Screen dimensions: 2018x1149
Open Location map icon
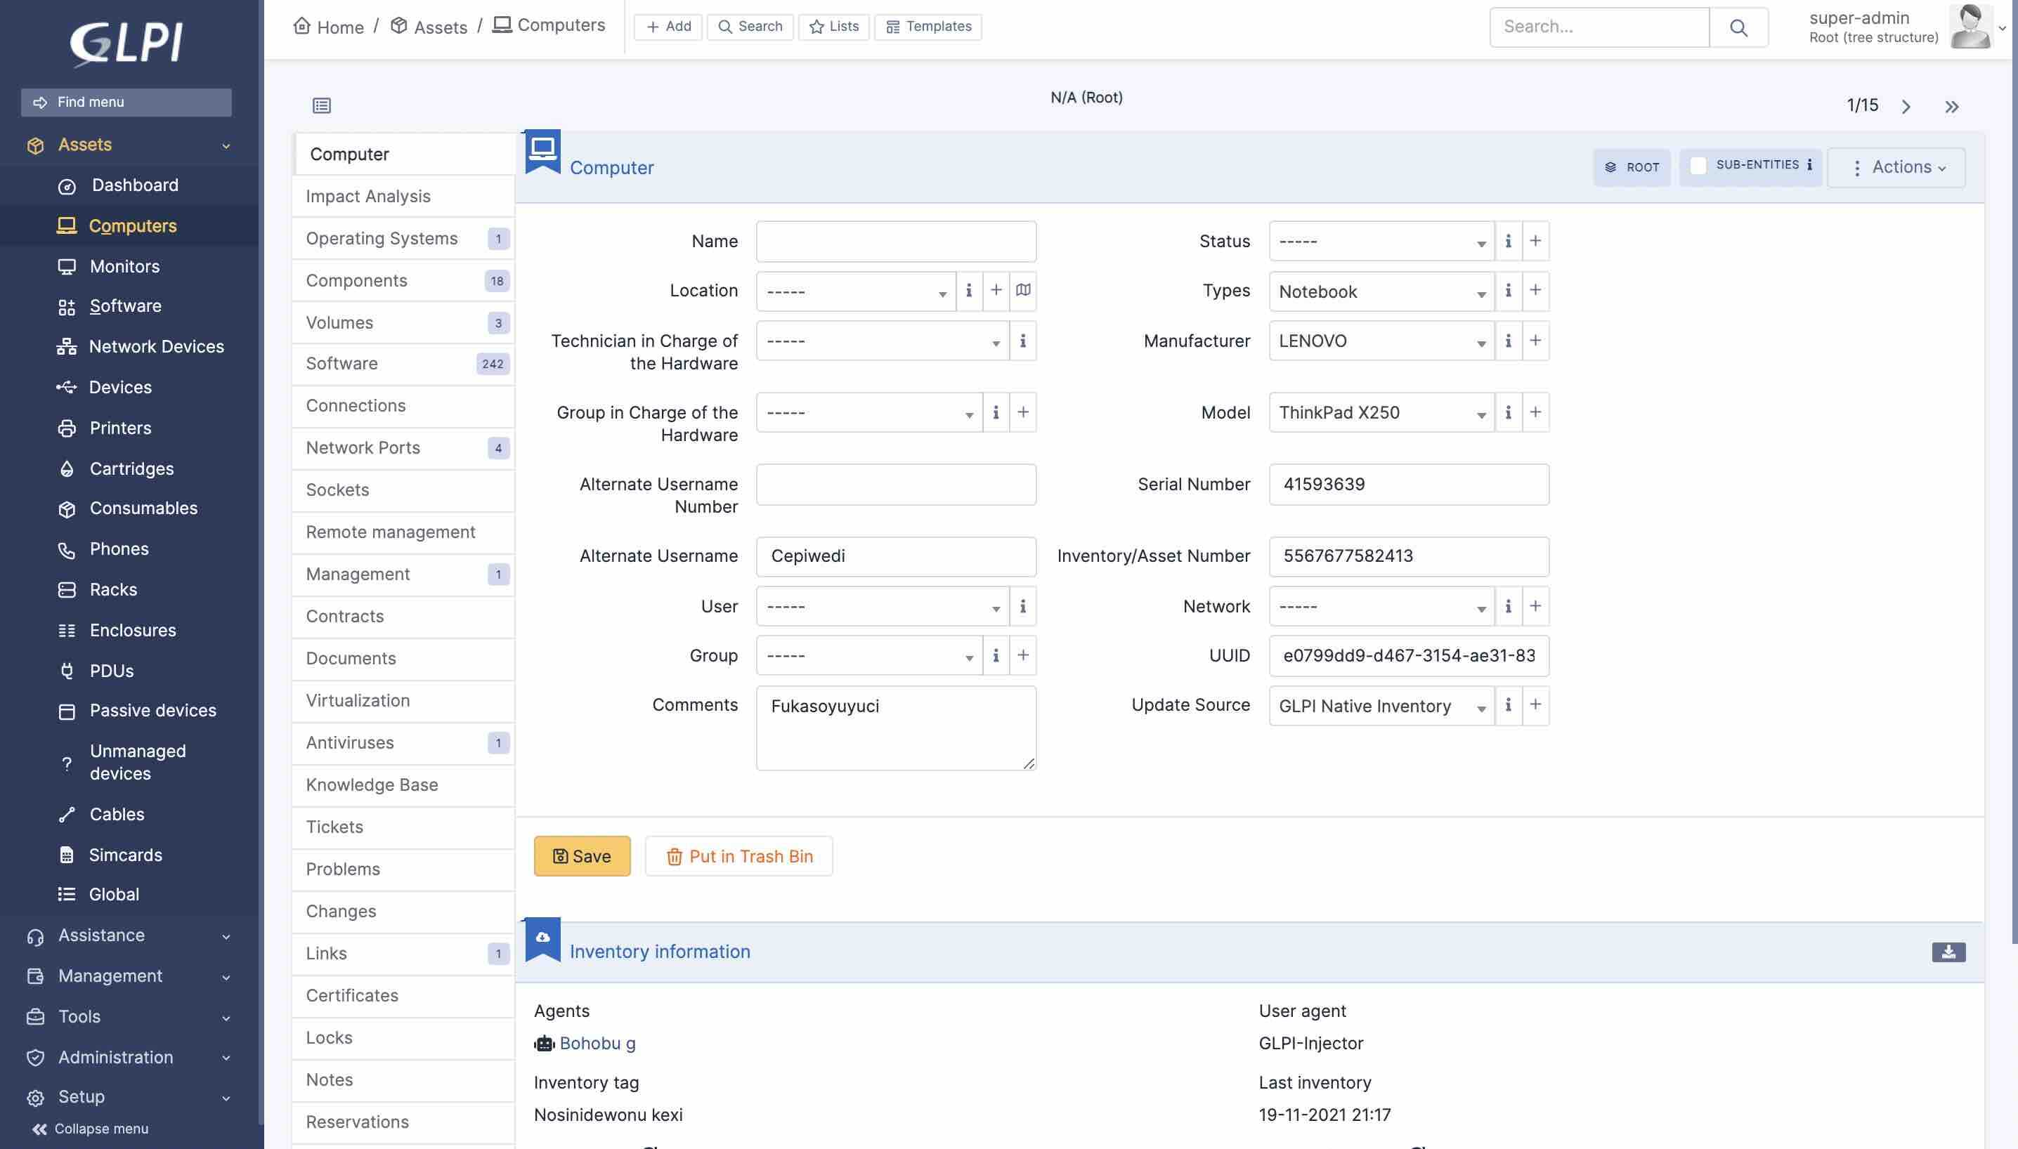point(1023,290)
